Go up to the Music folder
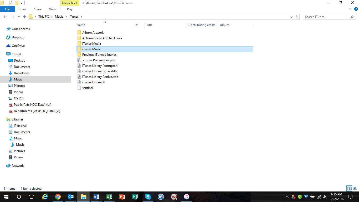The width and height of the screenshot is (359, 202). 24,17
